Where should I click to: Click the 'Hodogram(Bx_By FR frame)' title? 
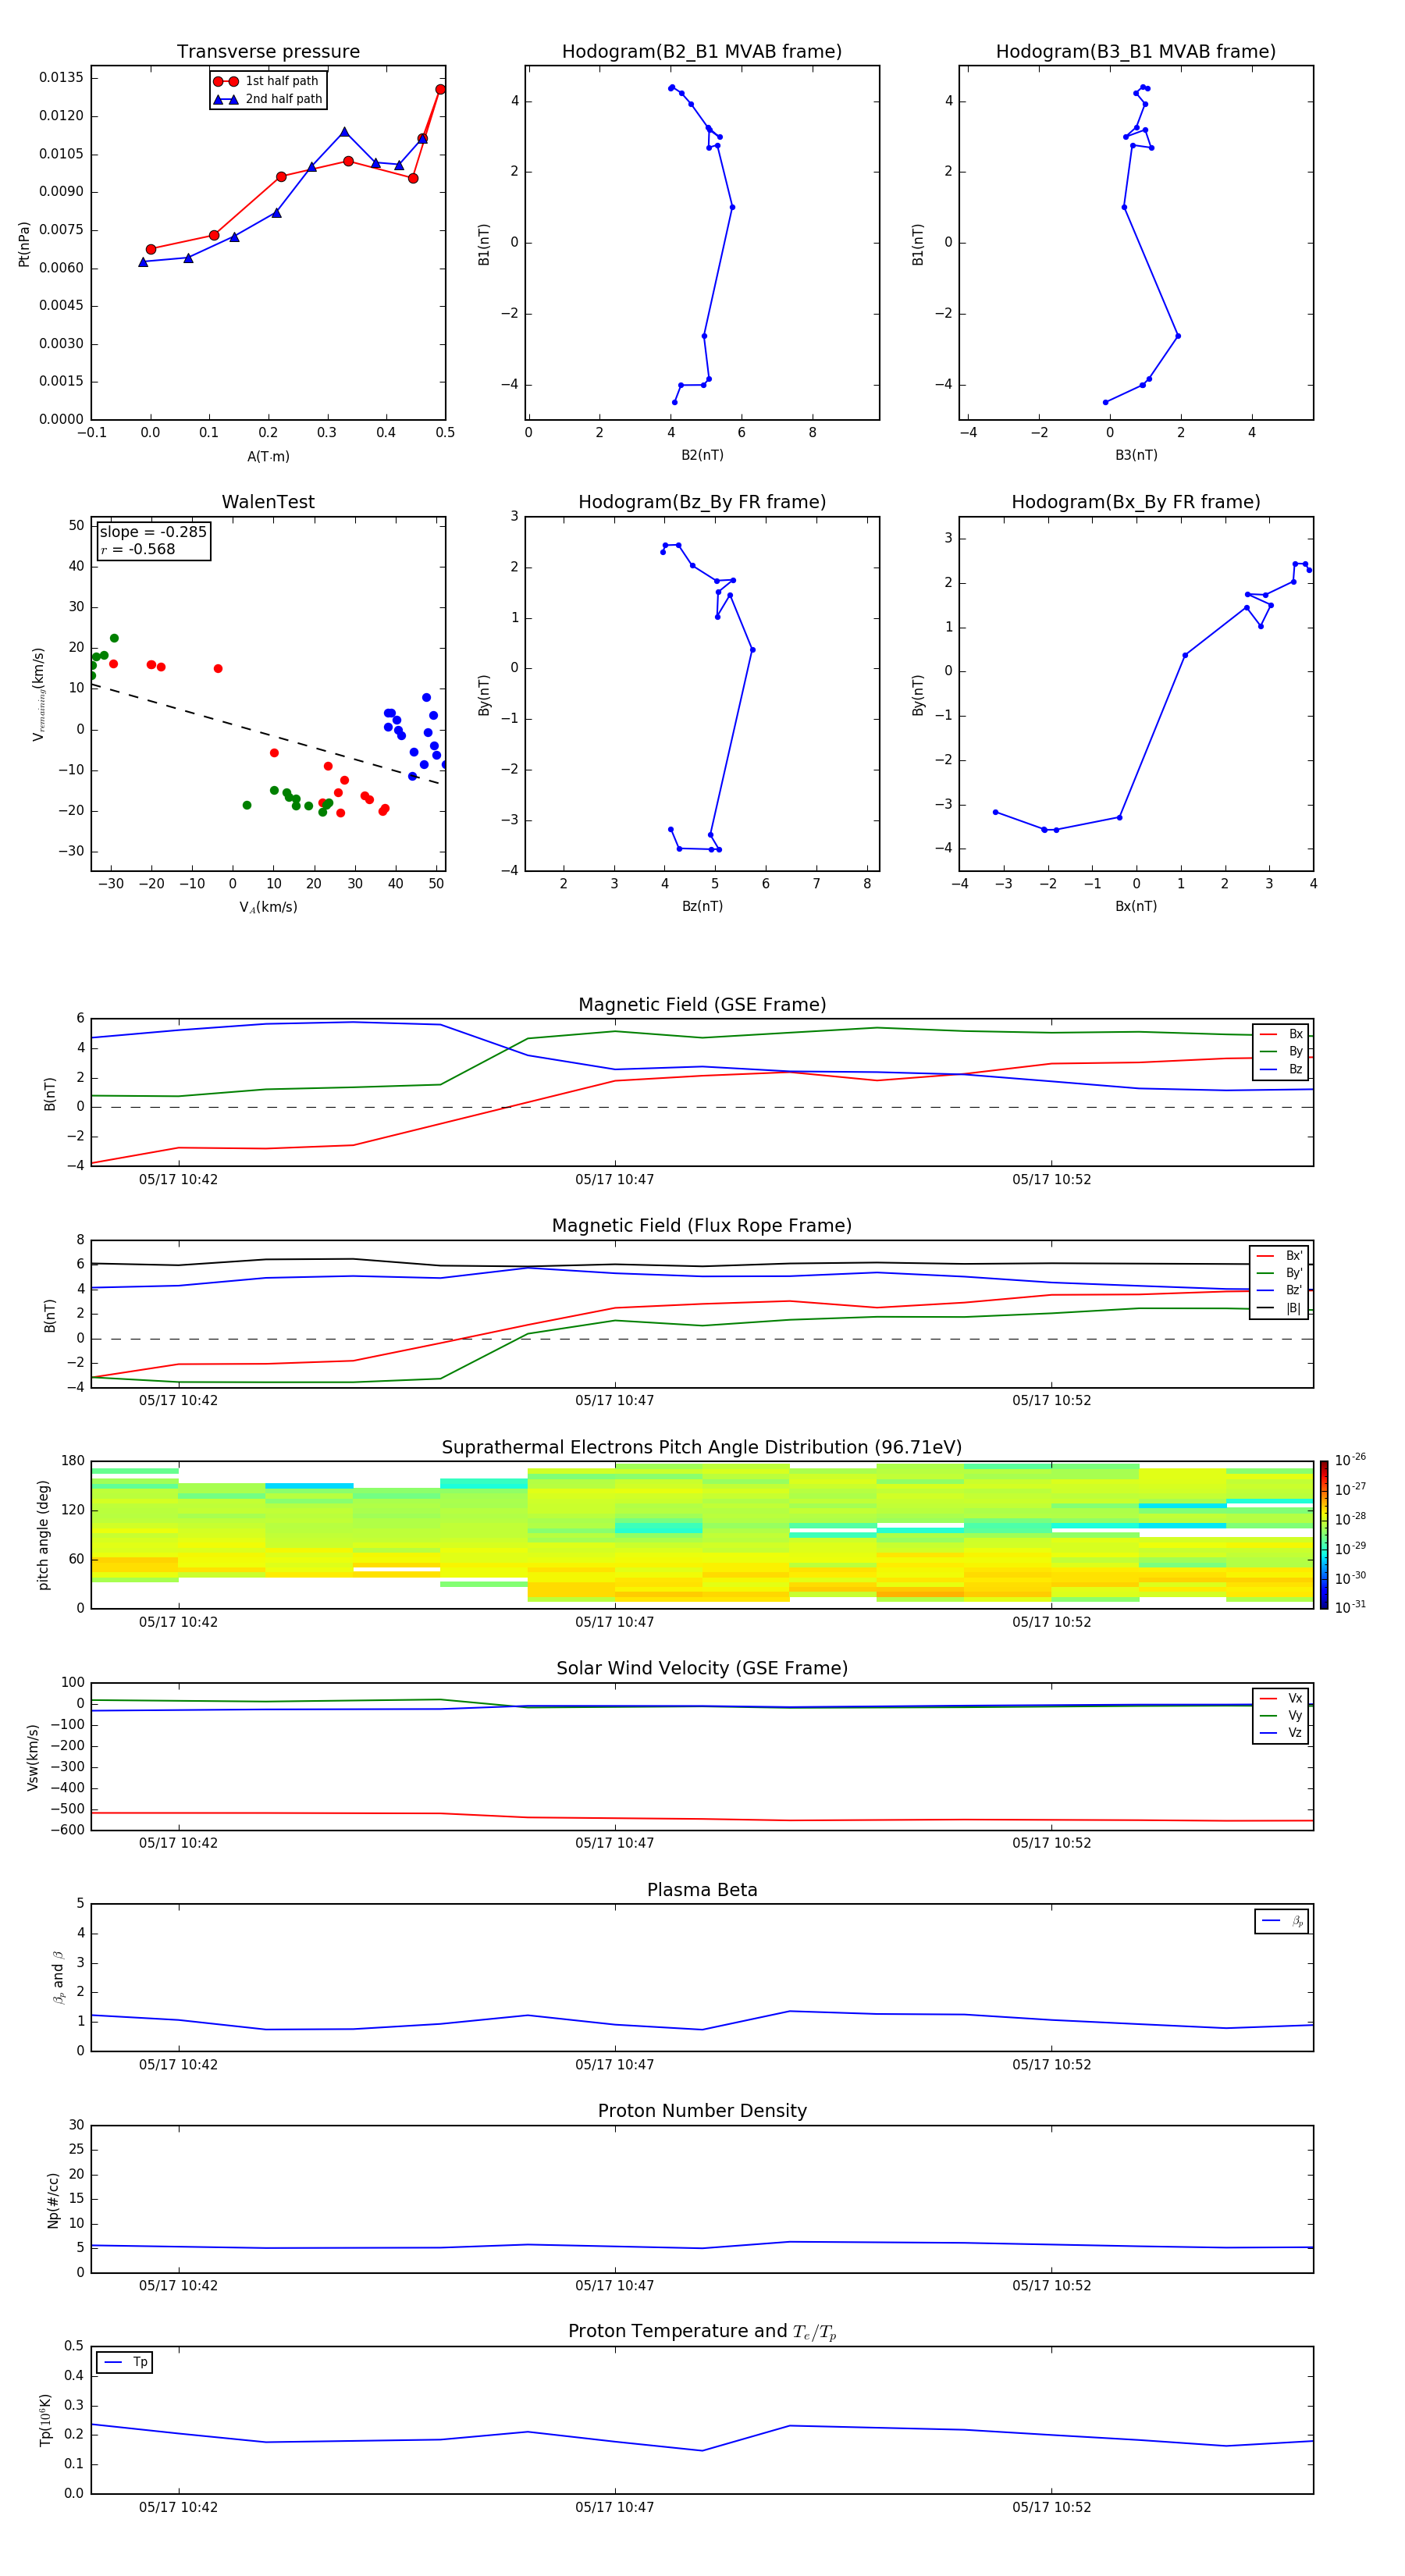[1135, 502]
